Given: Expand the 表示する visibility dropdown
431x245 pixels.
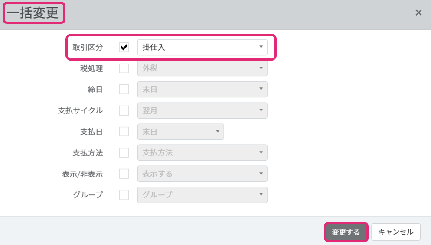Looking at the screenshot, I should tap(202, 174).
